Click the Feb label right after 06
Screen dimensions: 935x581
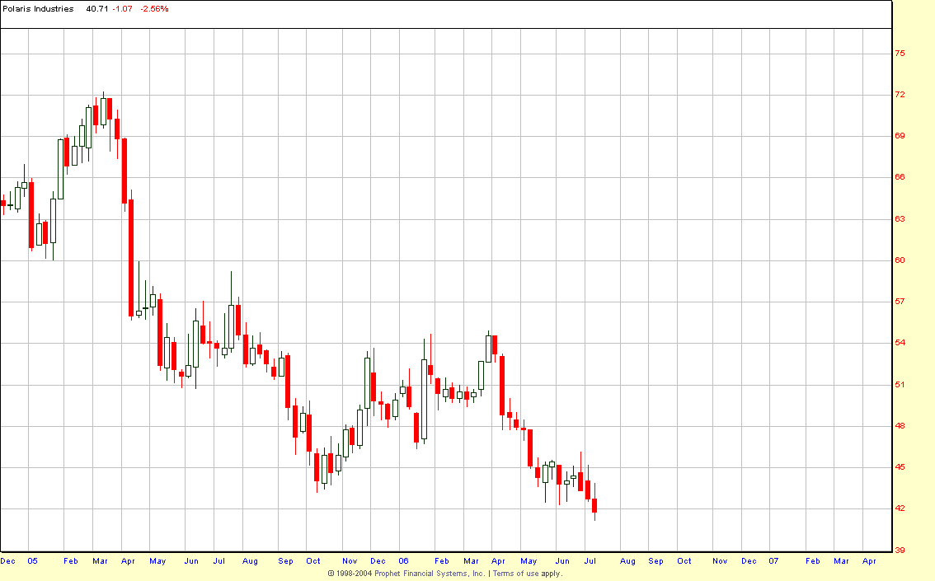point(441,560)
